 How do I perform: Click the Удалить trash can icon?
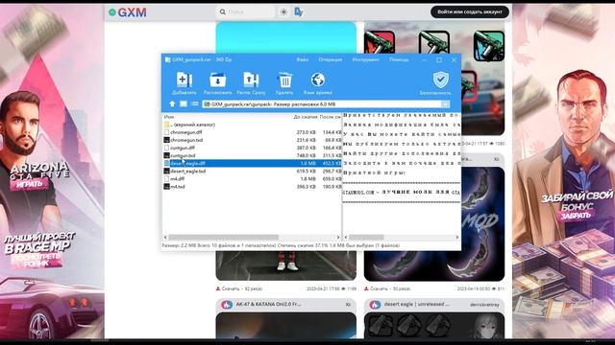point(284,80)
